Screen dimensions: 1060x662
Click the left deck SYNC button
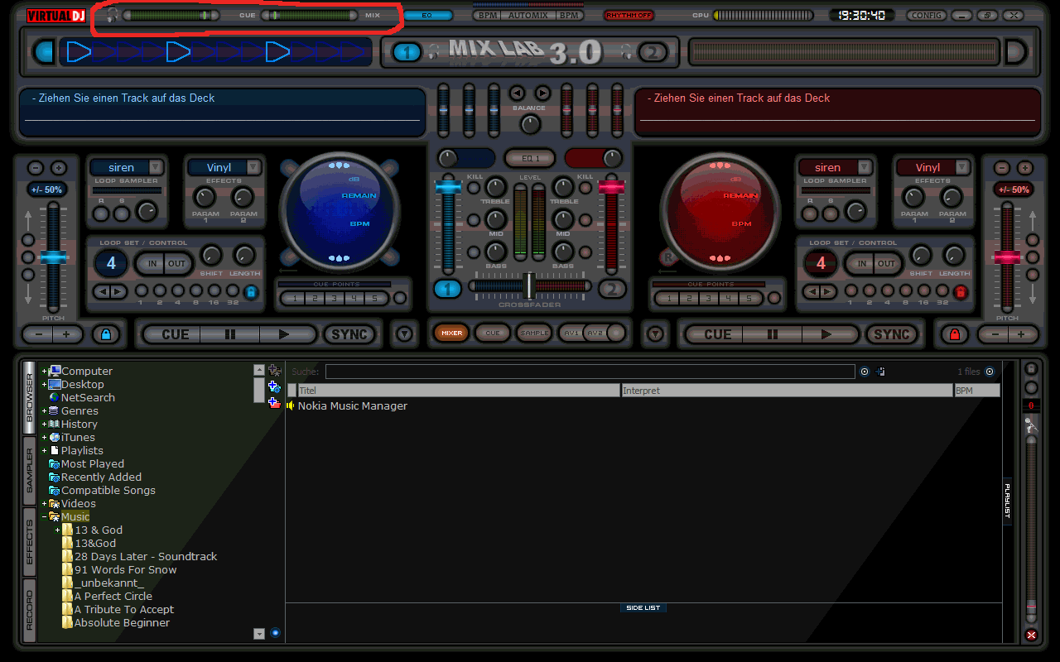pos(349,334)
